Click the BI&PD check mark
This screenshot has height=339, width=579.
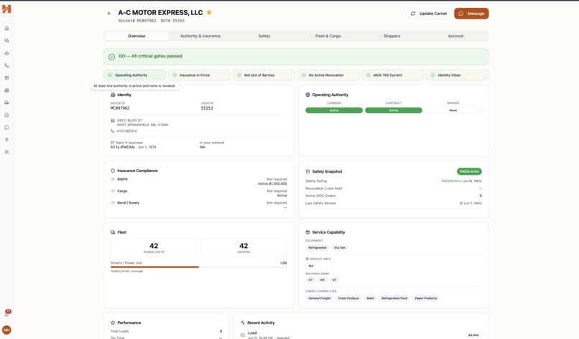click(113, 179)
